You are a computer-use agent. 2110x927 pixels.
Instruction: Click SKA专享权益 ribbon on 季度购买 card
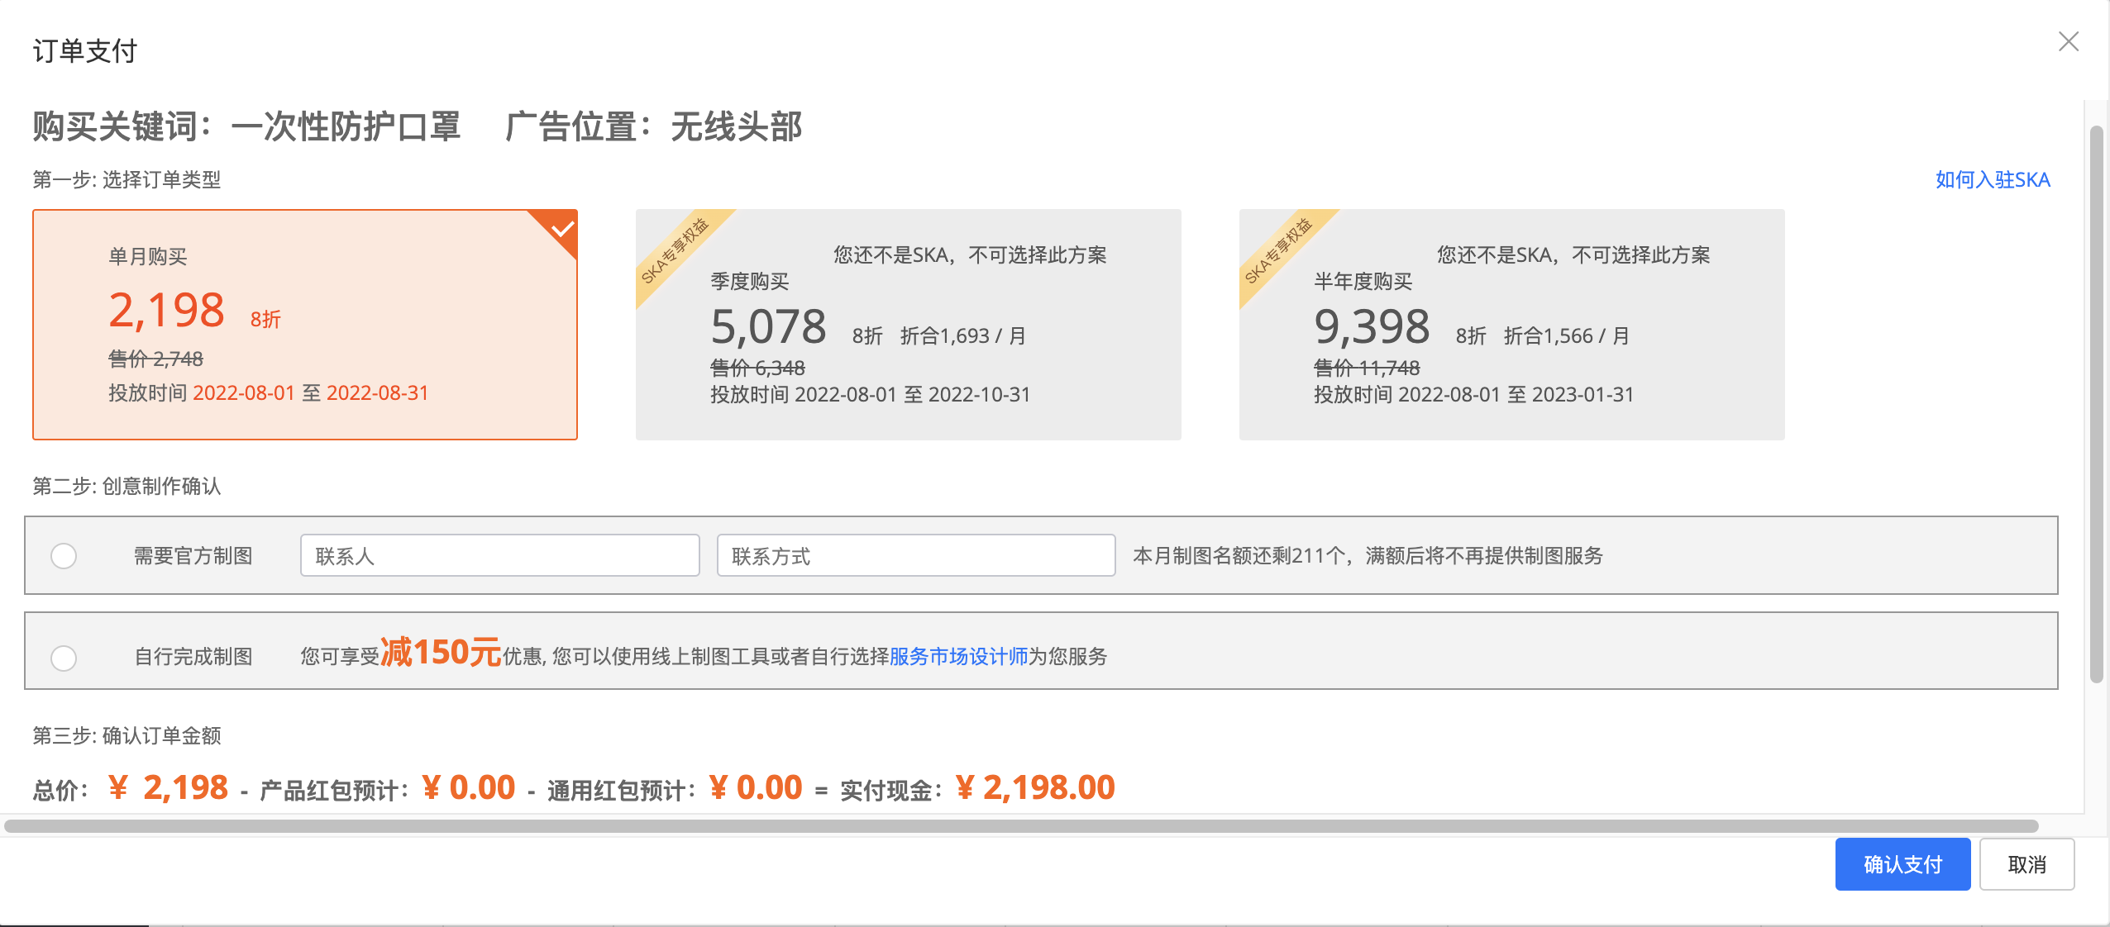(x=675, y=250)
